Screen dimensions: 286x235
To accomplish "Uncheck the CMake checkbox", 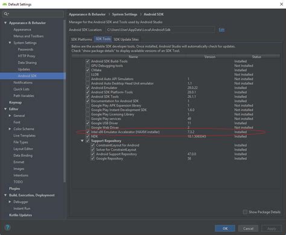I will pos(87,70).
